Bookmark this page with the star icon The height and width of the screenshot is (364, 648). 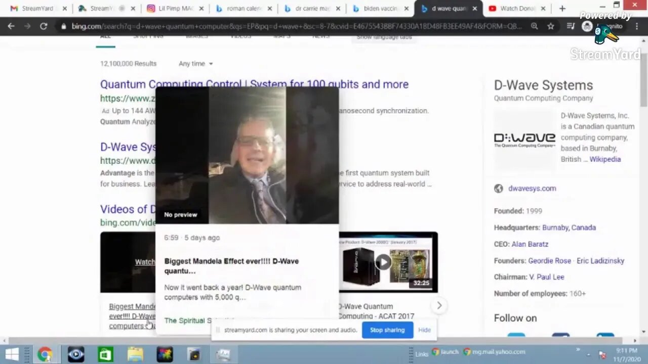pyautogui.click(x=551, y=26)
